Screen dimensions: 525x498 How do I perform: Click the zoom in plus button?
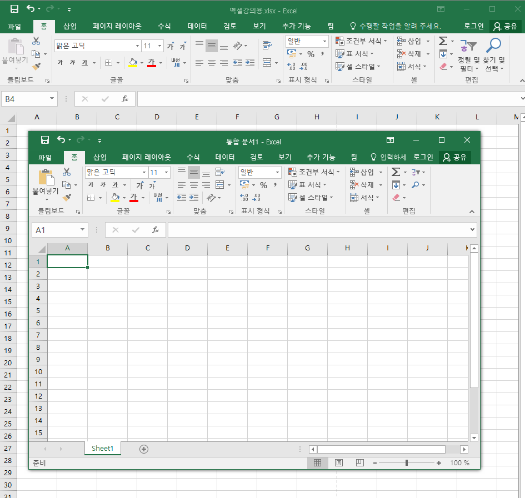tap(439, 463)
